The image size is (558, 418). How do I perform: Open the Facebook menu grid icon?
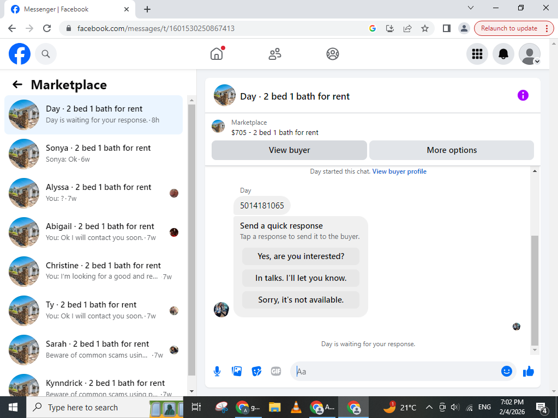click(477, 54)
